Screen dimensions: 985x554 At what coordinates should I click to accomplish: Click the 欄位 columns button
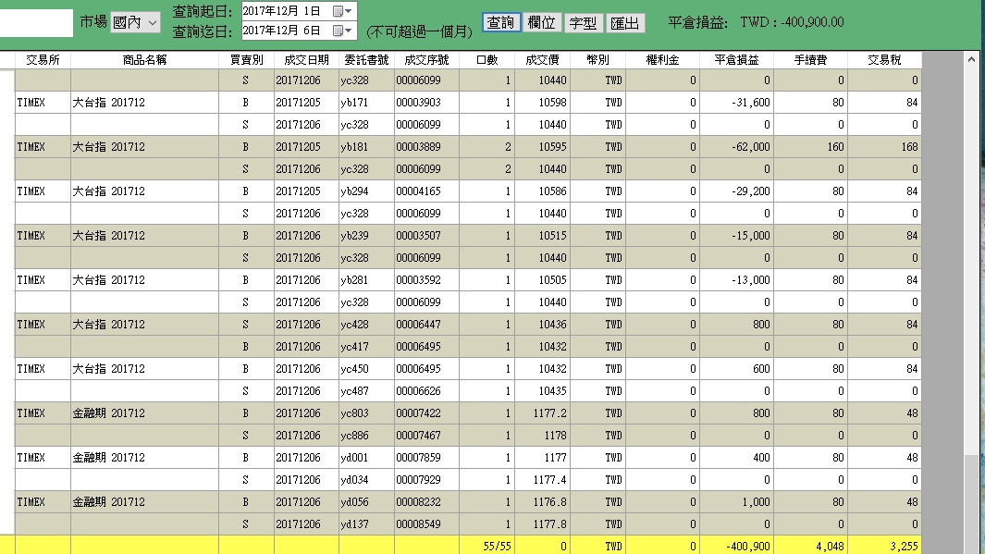coord(541,22)
